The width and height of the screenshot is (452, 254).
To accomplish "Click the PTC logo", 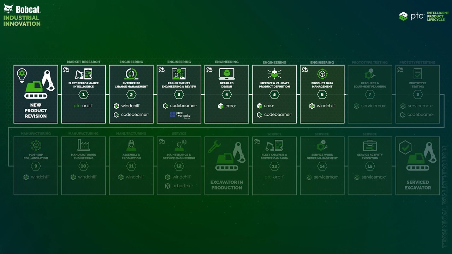I will [412, 16].
